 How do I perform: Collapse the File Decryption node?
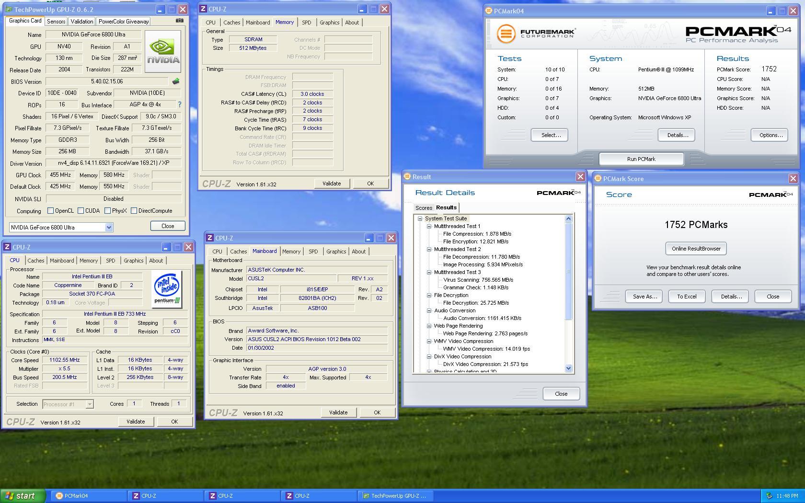[x=429, y=295]
